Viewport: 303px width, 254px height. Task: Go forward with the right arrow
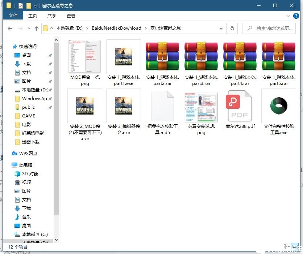coord(21,29)
